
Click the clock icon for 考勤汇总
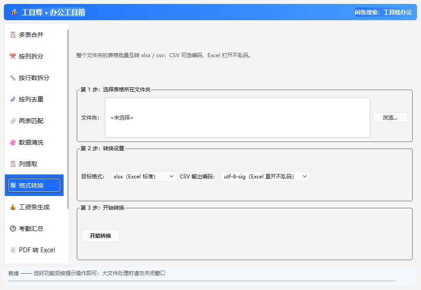13,228
